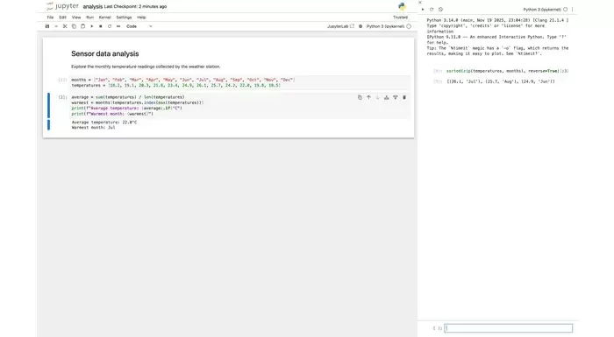The image size is (614, 337).
Task: Duplicate cell 2 with the copy icon
Action: [360, 97]
